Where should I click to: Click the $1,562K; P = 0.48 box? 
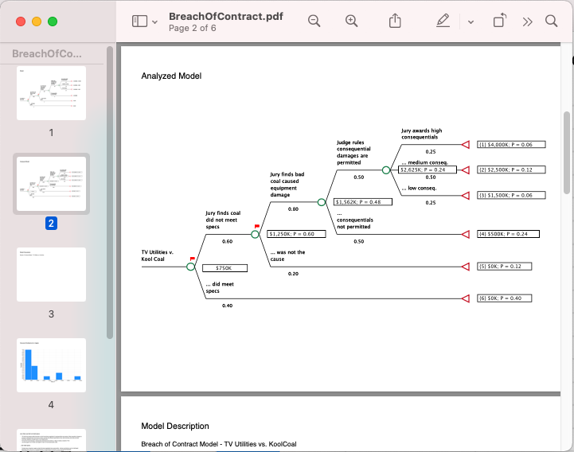363,201
